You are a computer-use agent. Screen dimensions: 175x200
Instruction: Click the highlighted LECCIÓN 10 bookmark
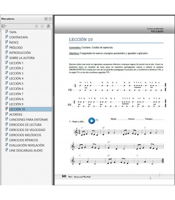[x=17, y=109]
